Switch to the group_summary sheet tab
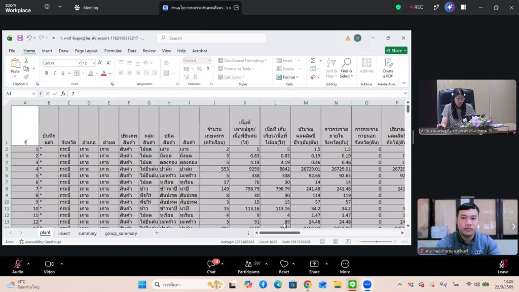Viewport: 519px width, 292px height. pyautogui.click(x=121, y=233)
